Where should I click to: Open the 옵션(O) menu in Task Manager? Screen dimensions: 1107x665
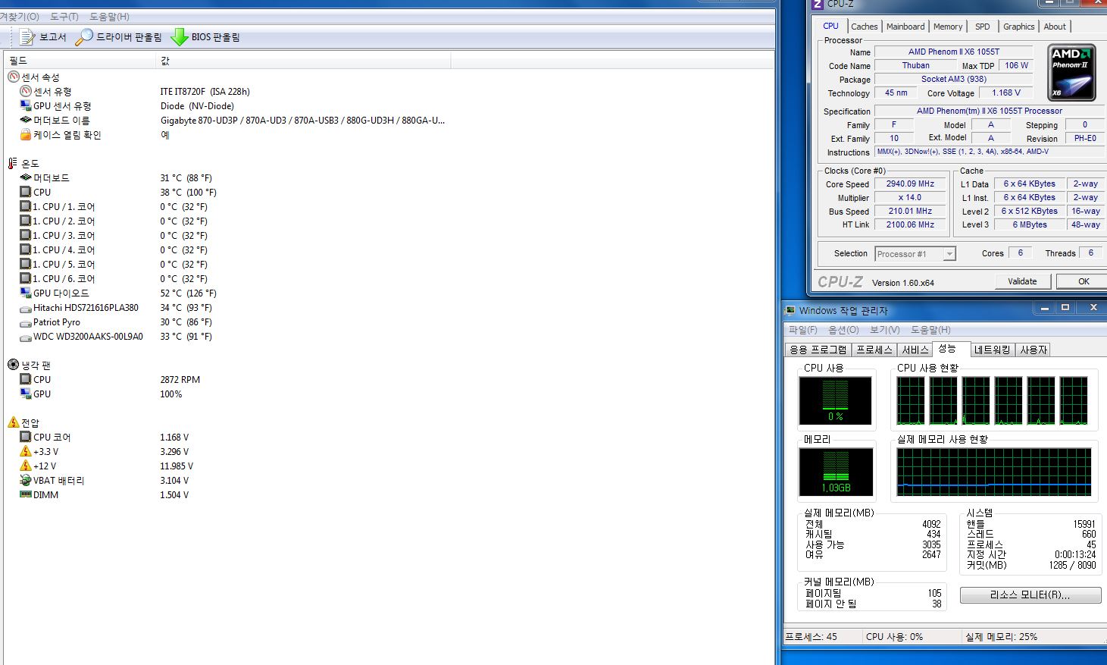(x=843, y=330)
